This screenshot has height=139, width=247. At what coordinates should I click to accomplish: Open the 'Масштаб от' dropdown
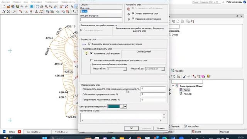pyautogui.click(x=125, y=69)
